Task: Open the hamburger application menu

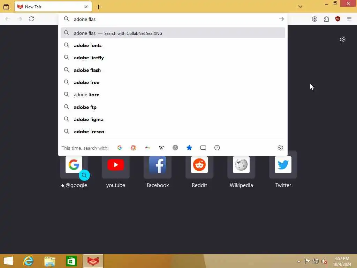Action: point(349,19)
